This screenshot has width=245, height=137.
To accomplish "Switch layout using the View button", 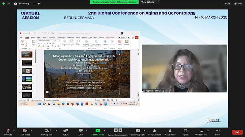I will coord(238,3).
